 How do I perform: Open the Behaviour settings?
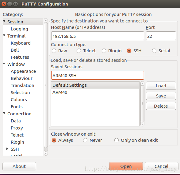coord(21,78)
